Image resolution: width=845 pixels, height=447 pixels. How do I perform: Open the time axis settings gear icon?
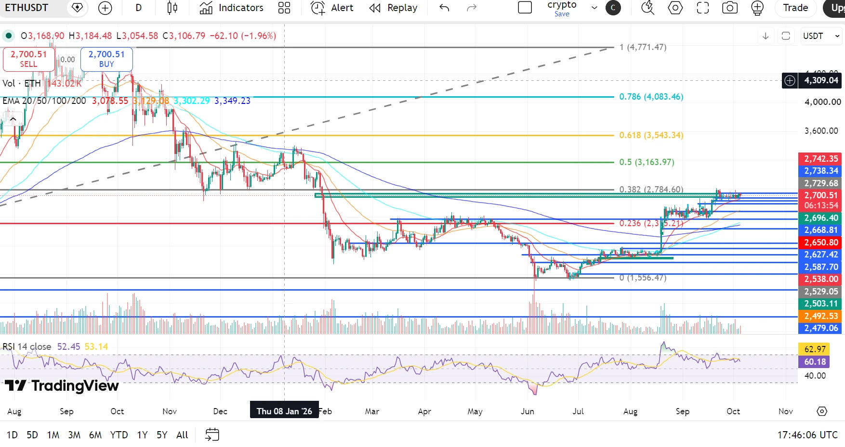tap(822, 411)
